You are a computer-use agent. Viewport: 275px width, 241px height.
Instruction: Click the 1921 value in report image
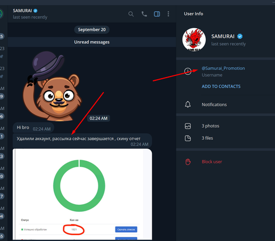[x=74, y=229]
